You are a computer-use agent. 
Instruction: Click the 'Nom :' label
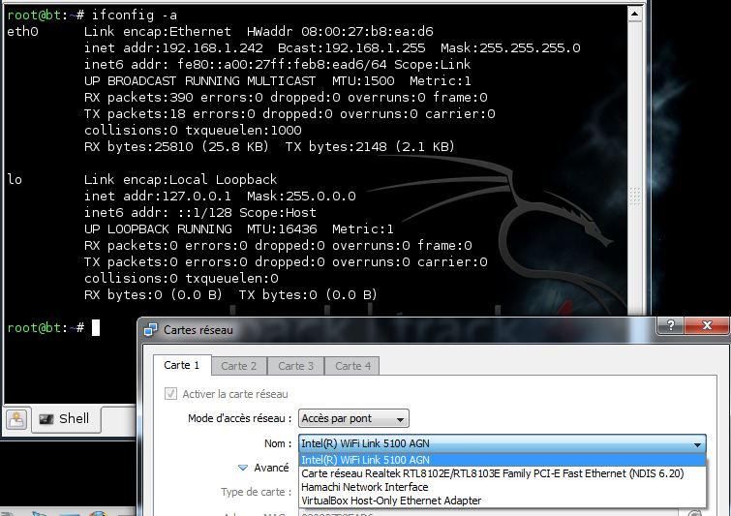[x=278, y=443]
